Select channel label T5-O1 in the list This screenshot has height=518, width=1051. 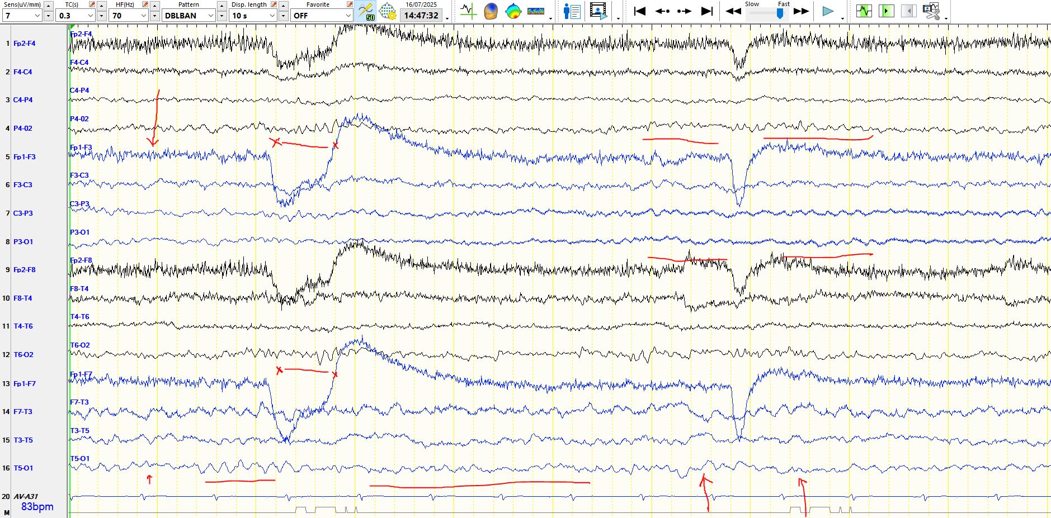[23, 468]
